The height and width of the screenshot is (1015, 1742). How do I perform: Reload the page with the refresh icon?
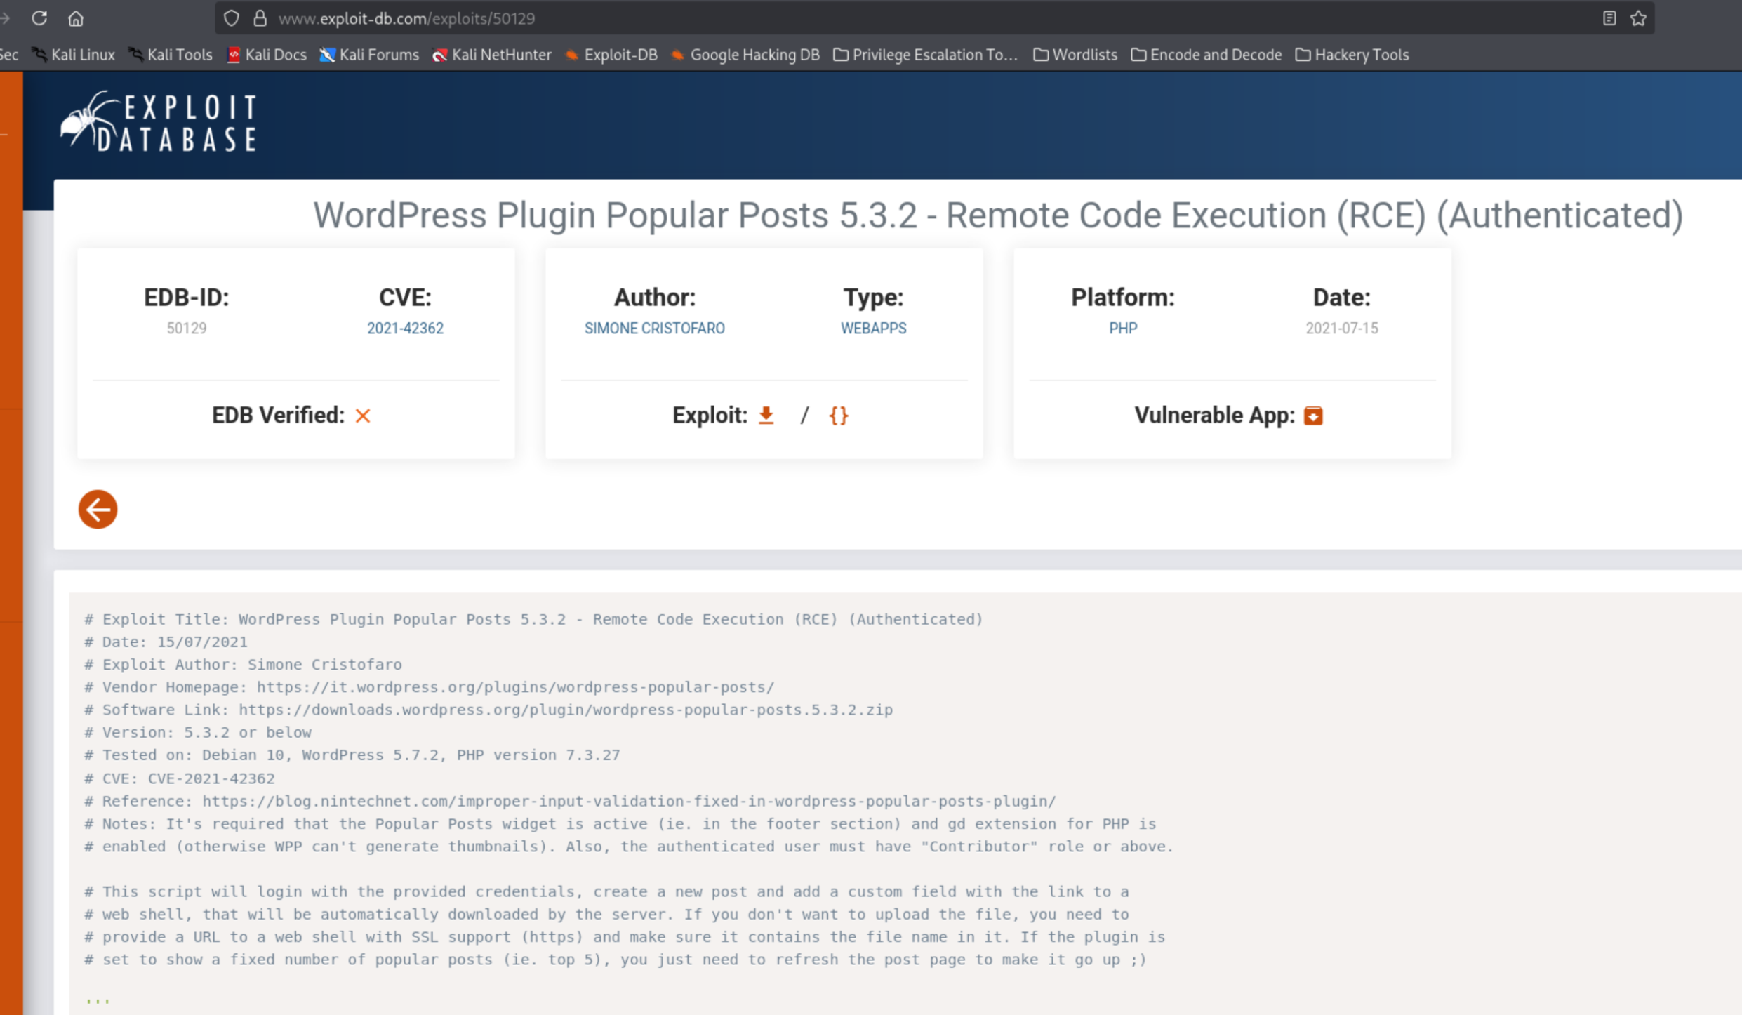tap(39, 18)
